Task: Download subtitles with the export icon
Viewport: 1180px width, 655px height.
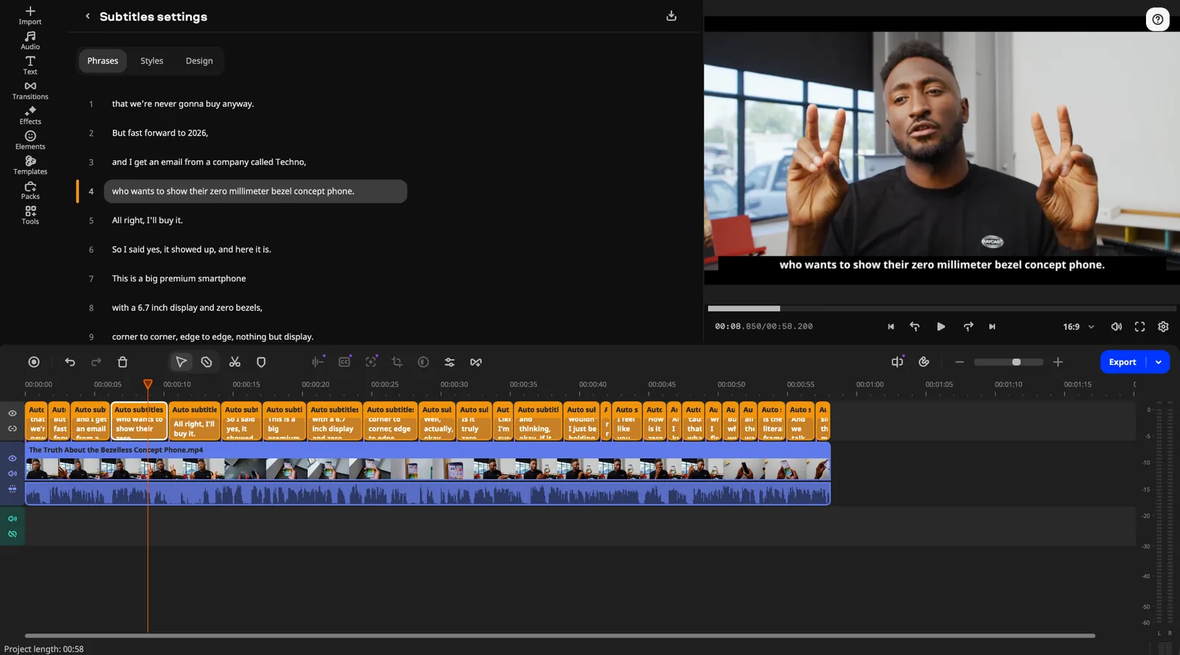Action: pyautogui.click(x=671, y=16)
